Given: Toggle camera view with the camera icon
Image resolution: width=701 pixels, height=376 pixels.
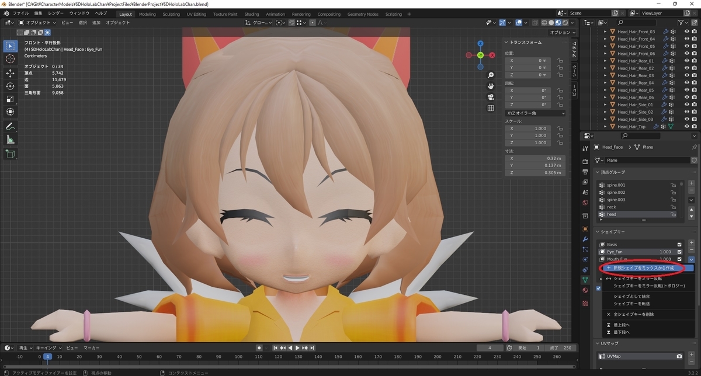Looking at the screenshot, I should (491, 97).
